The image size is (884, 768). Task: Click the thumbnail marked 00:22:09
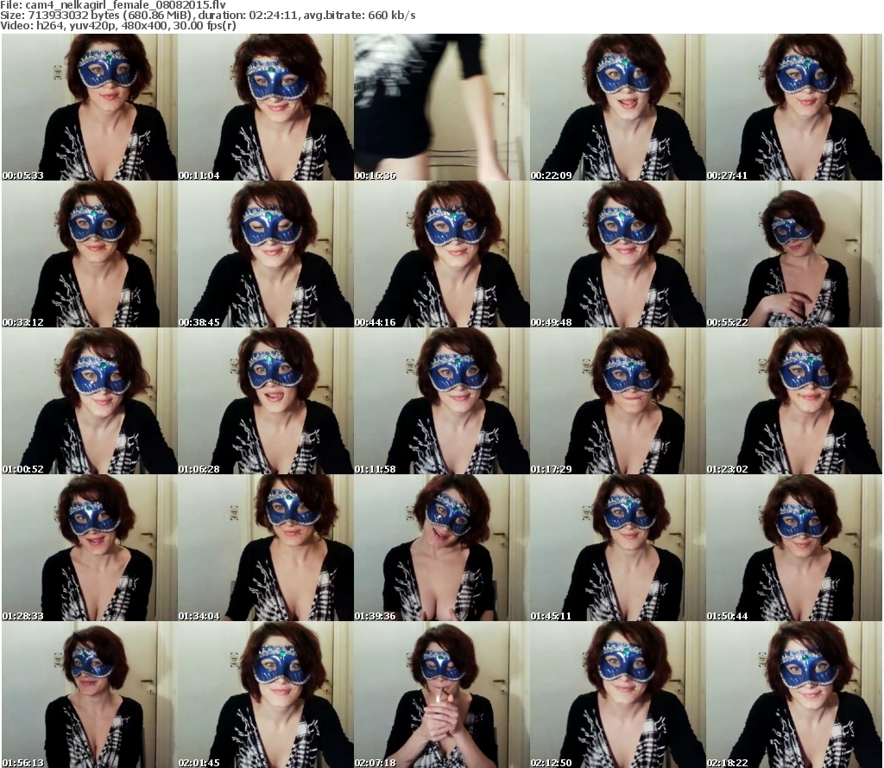[x=618, y=107]
